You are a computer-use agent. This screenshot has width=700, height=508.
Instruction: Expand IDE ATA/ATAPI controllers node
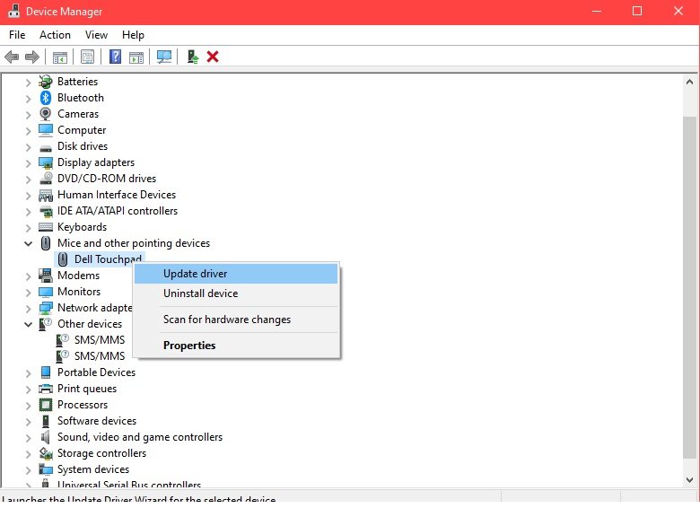point(28,212)
